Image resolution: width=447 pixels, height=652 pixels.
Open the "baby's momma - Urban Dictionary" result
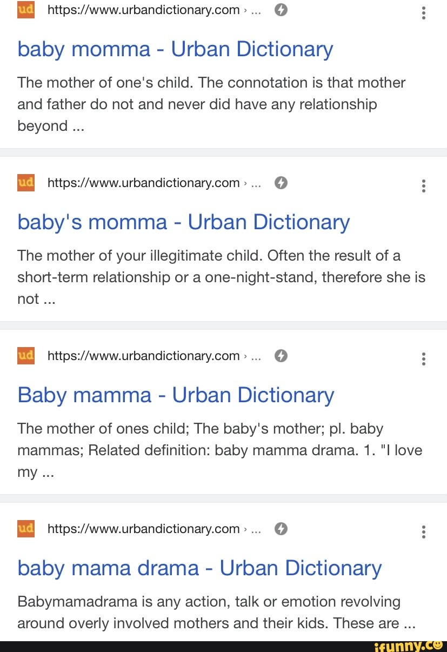(184, 222)
